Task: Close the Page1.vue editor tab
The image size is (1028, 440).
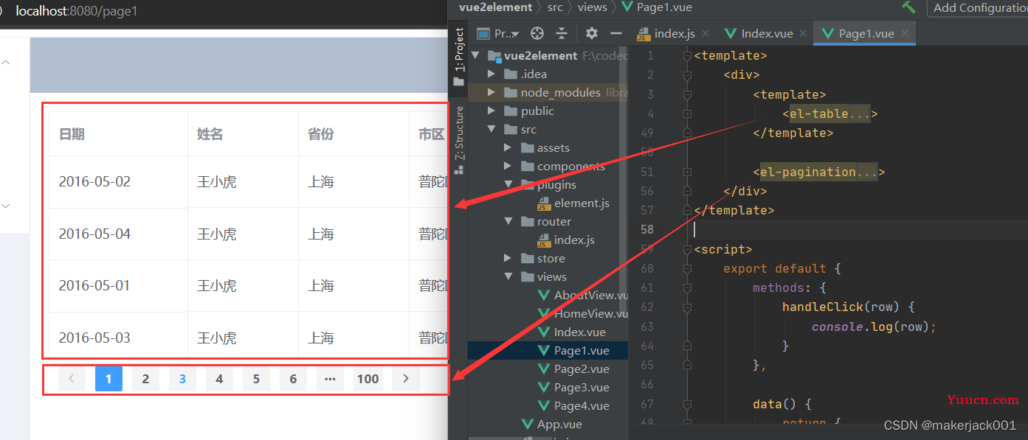Action: point(905,33)
